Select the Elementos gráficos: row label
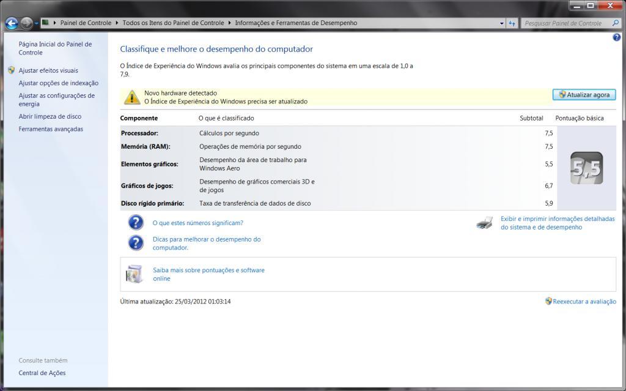Screen dimensions: 626x391 pos(149,164)
